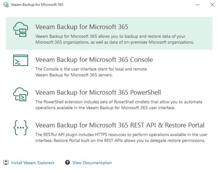Open the Install Veeam Explorers link

pos(33,163)
